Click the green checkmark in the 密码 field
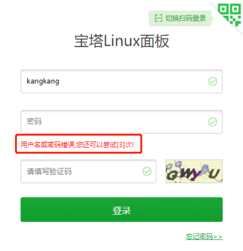This screenshot has height=251, width=243. [x=212, y=122]
